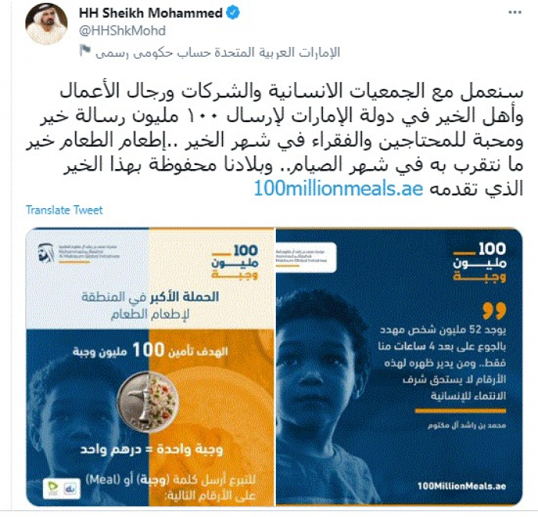Open HH Sheikh Mohammed profile avatar
The width and height of the screenshot is (538, 517).
tap(46, 24)
